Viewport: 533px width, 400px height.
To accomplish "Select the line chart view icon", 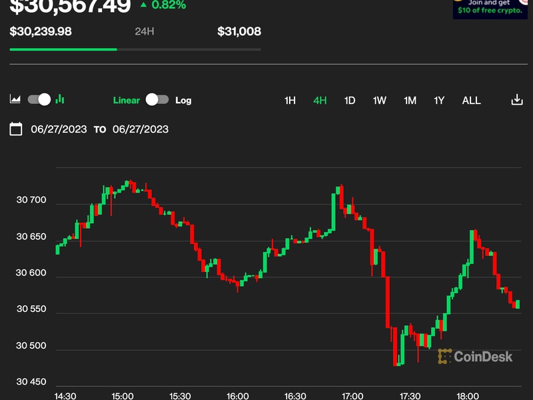I will point(16,100).
